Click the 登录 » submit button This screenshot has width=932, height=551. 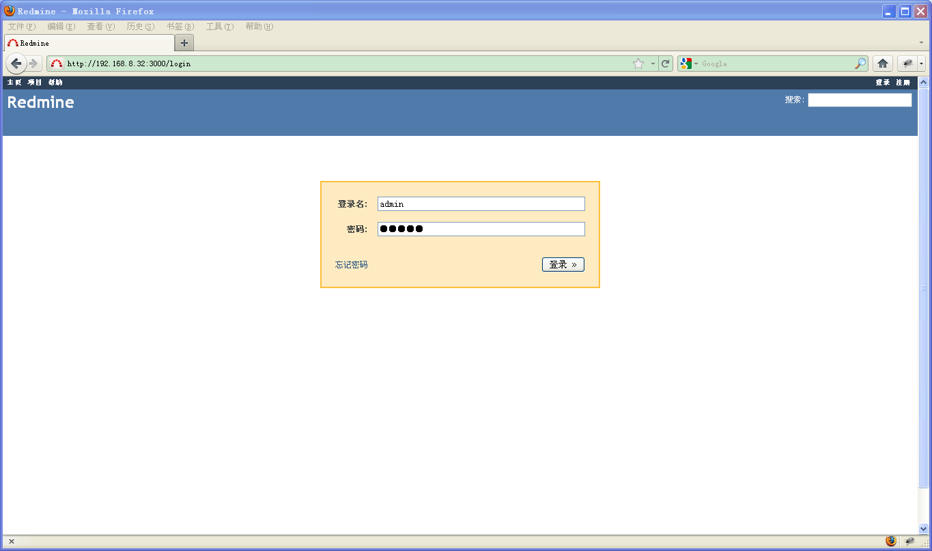click(x=563, y=264)
